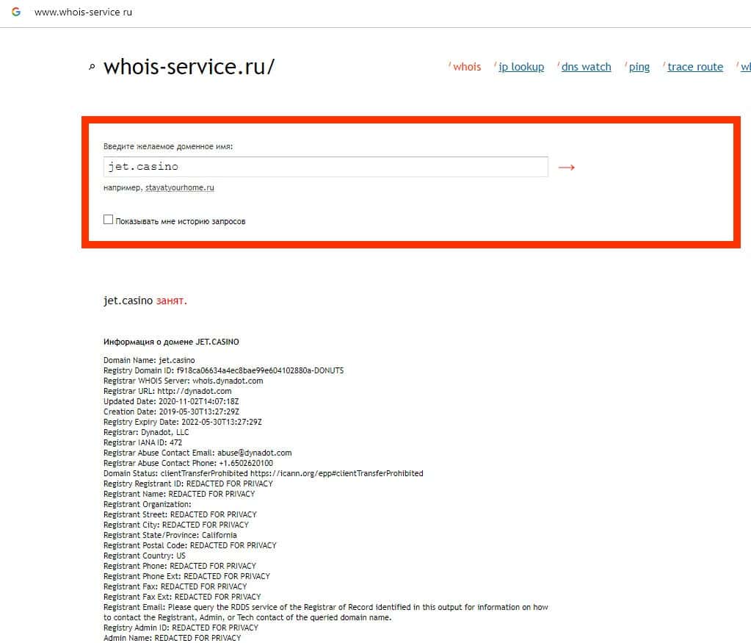Viewport: 751px width, 643px height.
Task: Click the Registrant Phone Ext line
Action: click(186, 576)
